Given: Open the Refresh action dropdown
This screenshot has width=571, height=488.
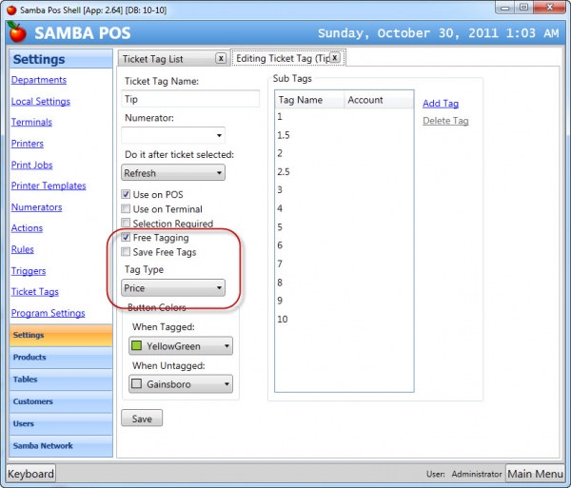Looking at the screenshot, I should [x=173, y=172].
